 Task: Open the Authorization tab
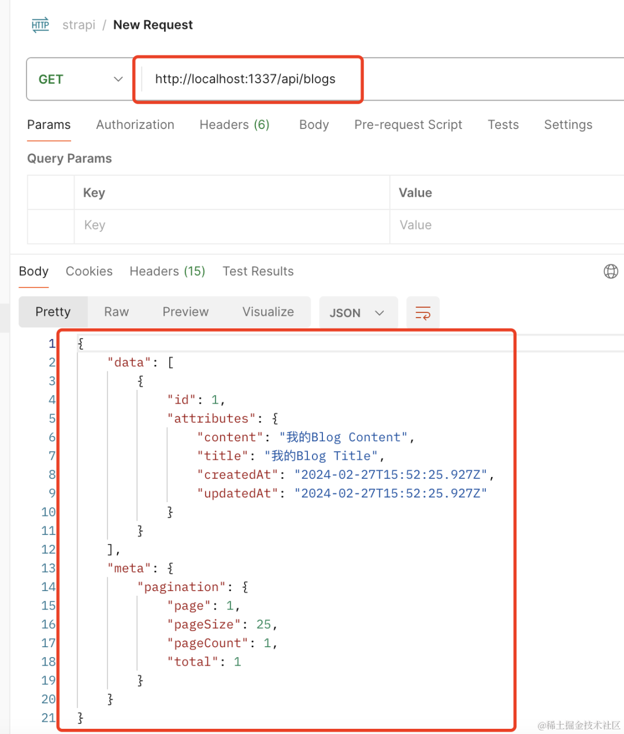tap(135, 125)
